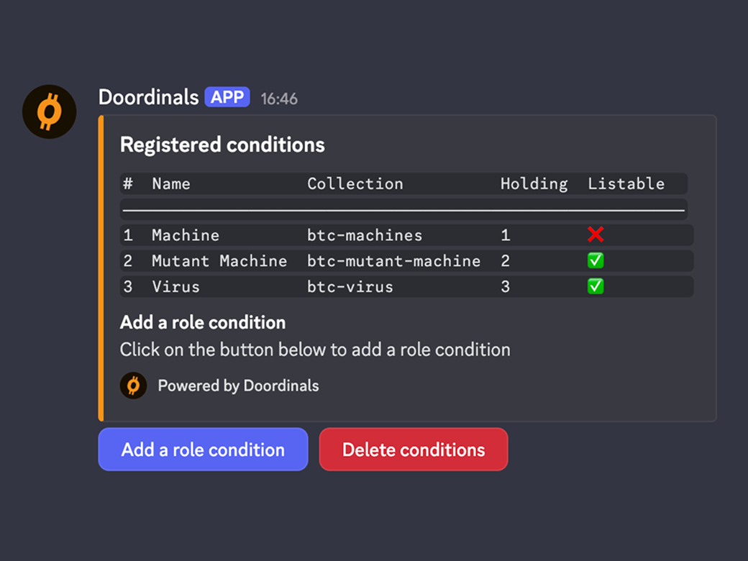Click the Listable column header
The width and height of the screenshot is (748, 561).
[x=626, y=183]
